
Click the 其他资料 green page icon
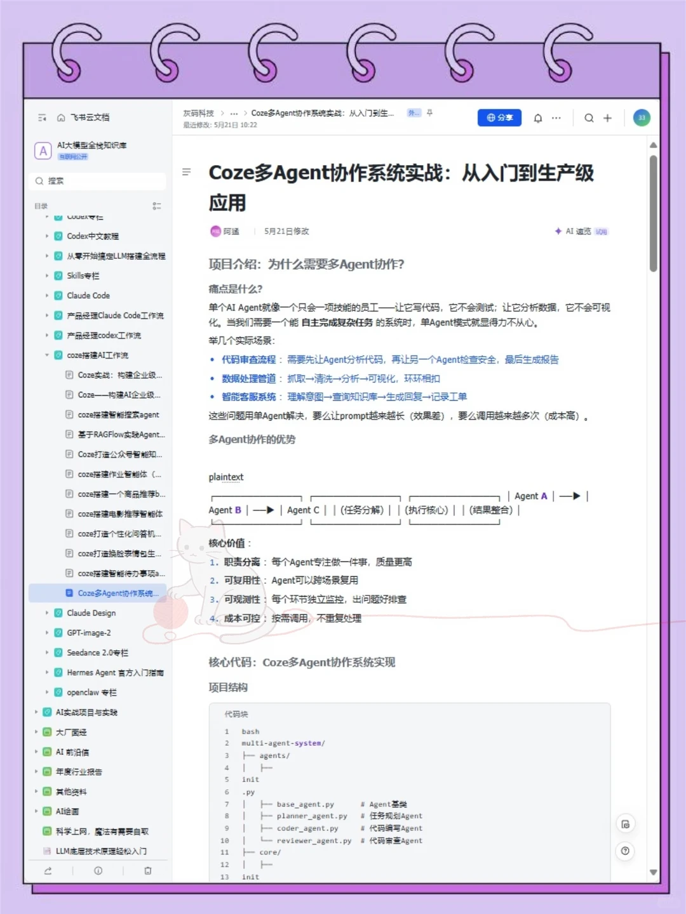pos(47,791)
